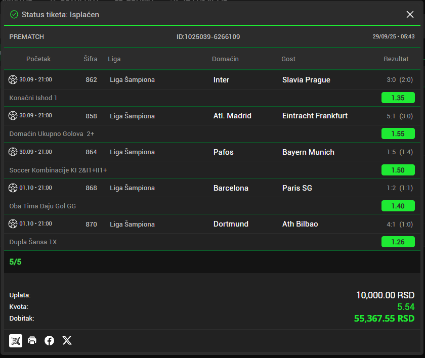This screenshot has height=358, width=425.
Task: Click the 1.50 odds badge
Action: (x=398, y=170)
